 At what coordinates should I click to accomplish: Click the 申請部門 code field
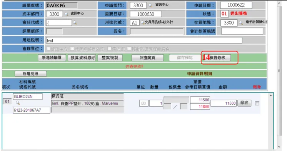pyautogui.click(x=138, y=5)
